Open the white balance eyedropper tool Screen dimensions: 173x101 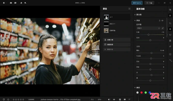pyautogui.click(x=163, y=28)
